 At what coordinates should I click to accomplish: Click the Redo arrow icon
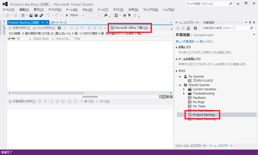[57, 15]
